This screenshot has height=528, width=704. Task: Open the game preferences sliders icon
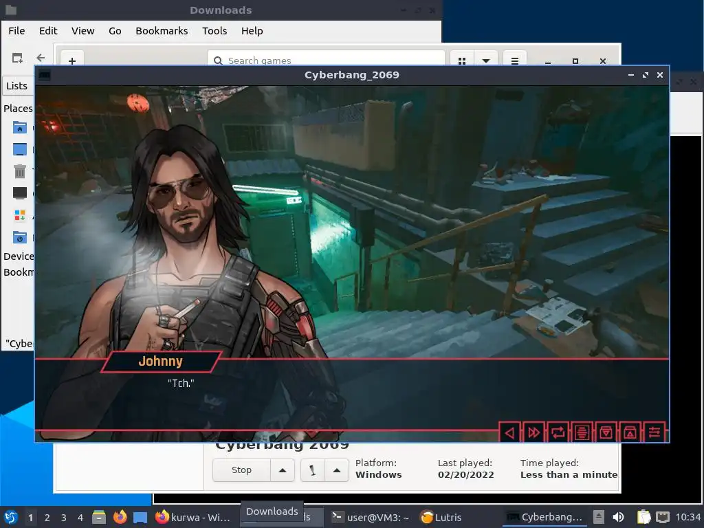click(x=654, y=432)
